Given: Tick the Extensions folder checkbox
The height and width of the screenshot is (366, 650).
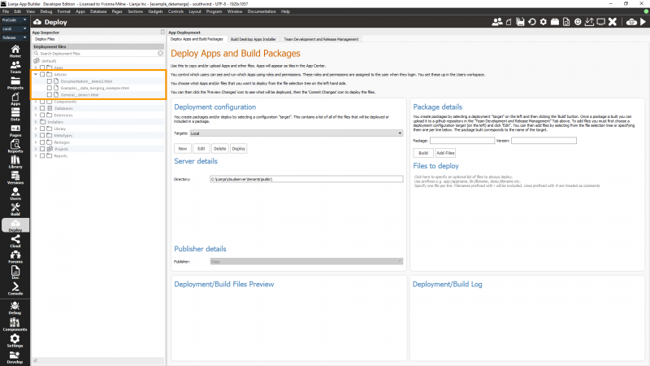Looking at the screenshot, I should coord(42,115).
